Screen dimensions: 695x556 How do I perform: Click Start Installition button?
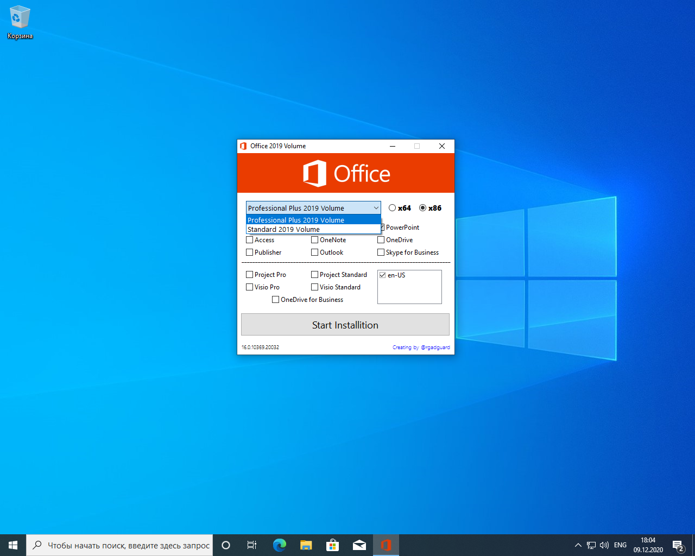345,325
